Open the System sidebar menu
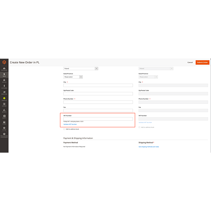The height and width of the screenshot is (211, 211). [4, 129]
